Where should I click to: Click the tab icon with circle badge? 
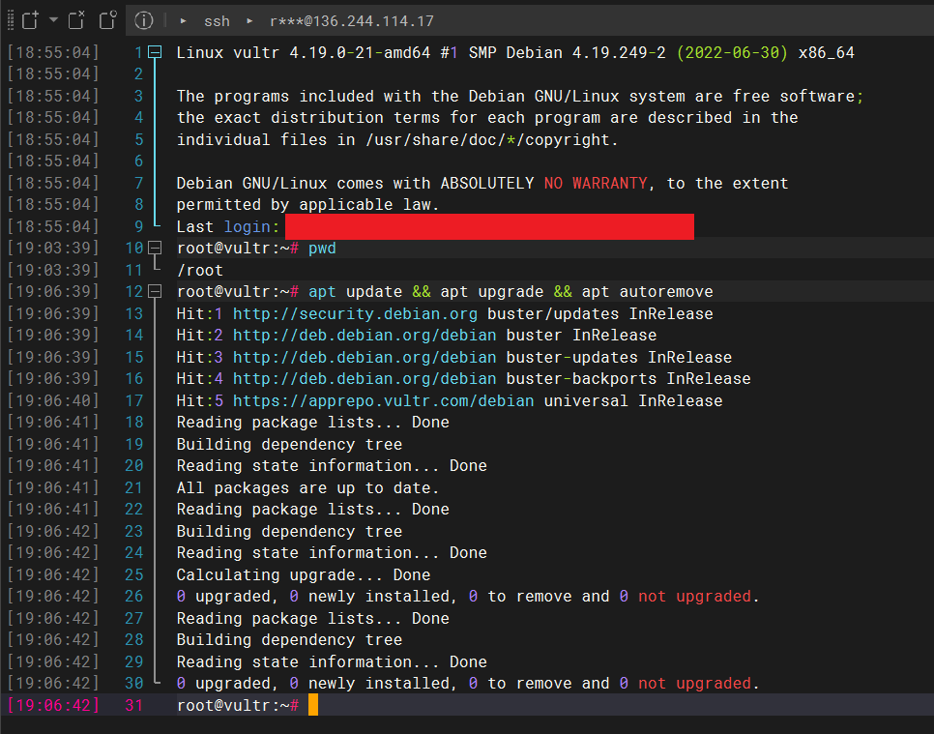click(x=108, y=20)
